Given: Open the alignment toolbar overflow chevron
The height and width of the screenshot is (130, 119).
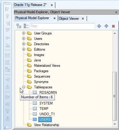Looking at the screenshot, I should 5,128.
